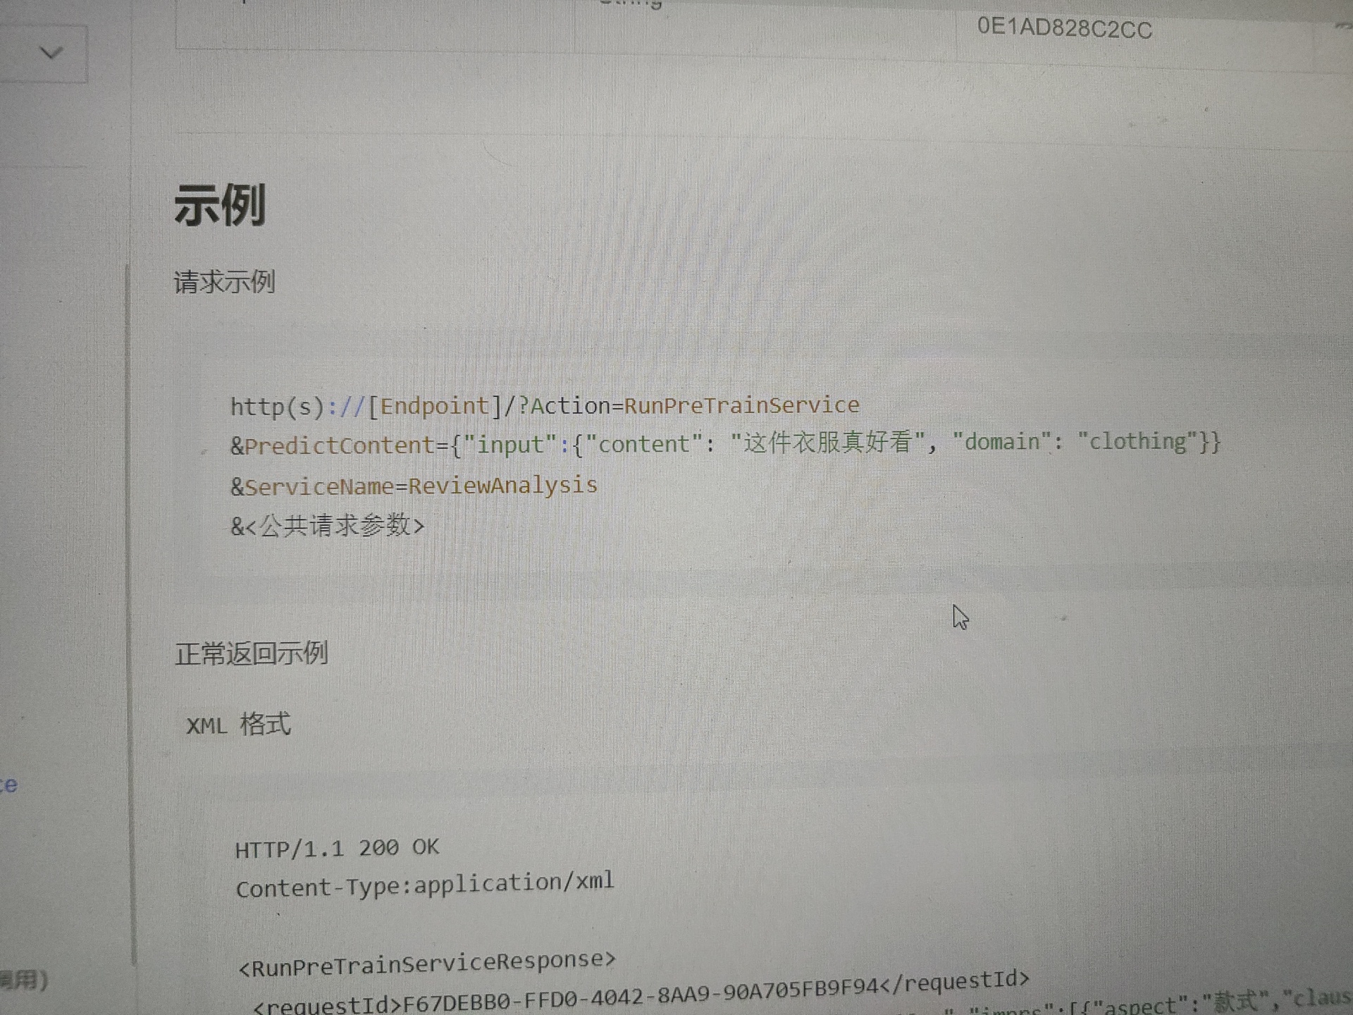The height and width of the screenshot is (1015, 1353).
Task: Click the 示例 section heading
Action: tap(220, 205)
